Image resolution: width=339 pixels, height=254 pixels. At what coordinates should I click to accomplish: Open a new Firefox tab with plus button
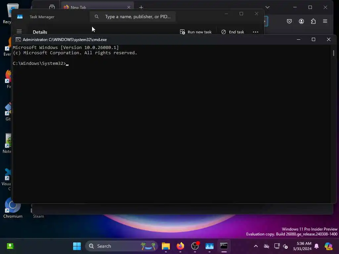click(141, 7)
